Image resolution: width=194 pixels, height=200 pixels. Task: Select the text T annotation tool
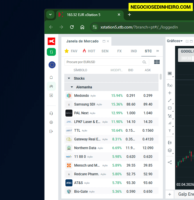(x=170, y=131)
